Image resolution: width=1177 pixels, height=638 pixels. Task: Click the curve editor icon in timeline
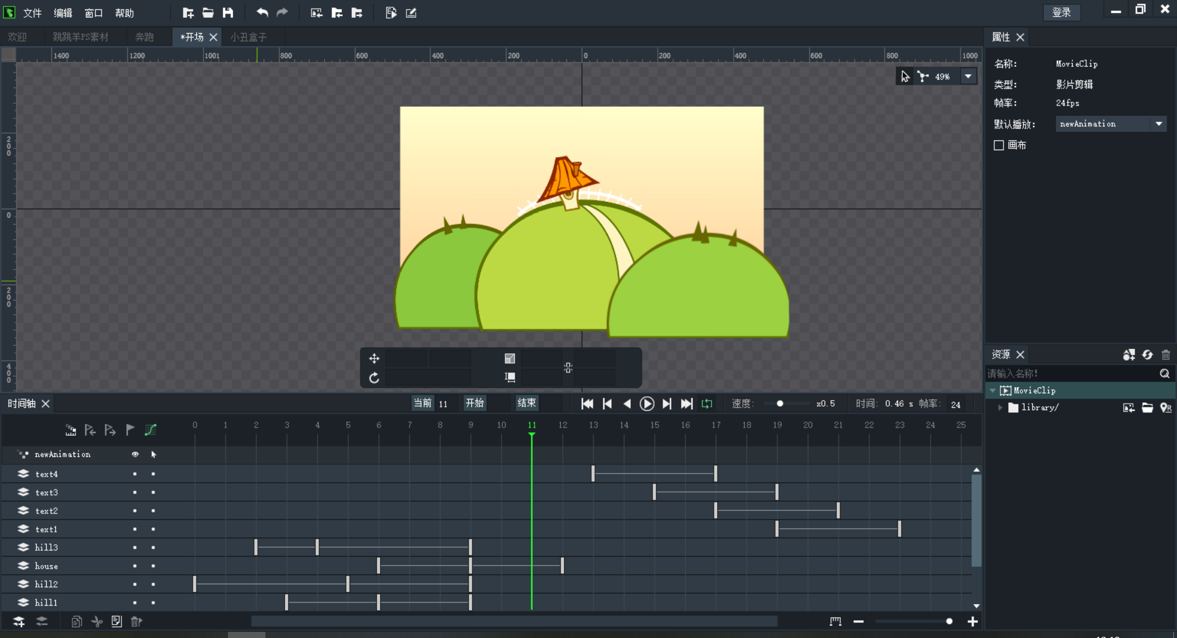click(x=150, y=430)
